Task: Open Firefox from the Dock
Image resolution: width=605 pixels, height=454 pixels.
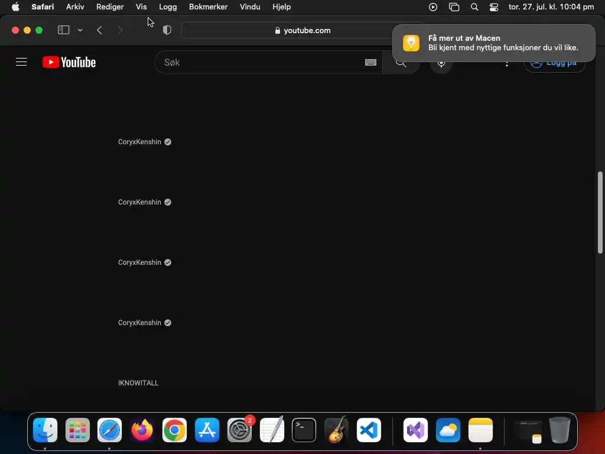Action: coord(142,430)
